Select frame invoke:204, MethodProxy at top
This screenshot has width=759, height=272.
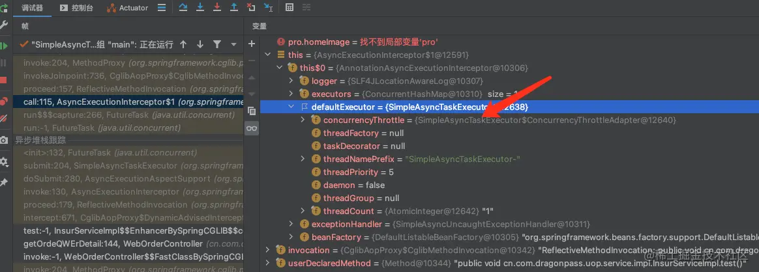pos(128,63)
